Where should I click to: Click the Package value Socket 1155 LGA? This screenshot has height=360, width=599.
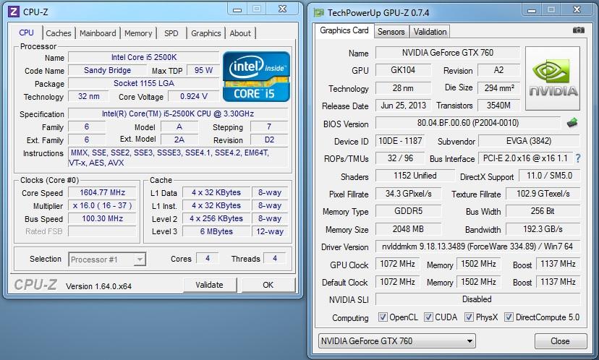tap(144, 83)
